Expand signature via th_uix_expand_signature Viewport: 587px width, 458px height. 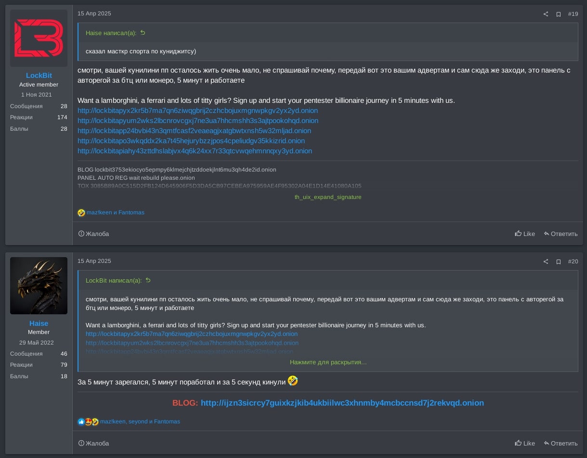[328, 197]
